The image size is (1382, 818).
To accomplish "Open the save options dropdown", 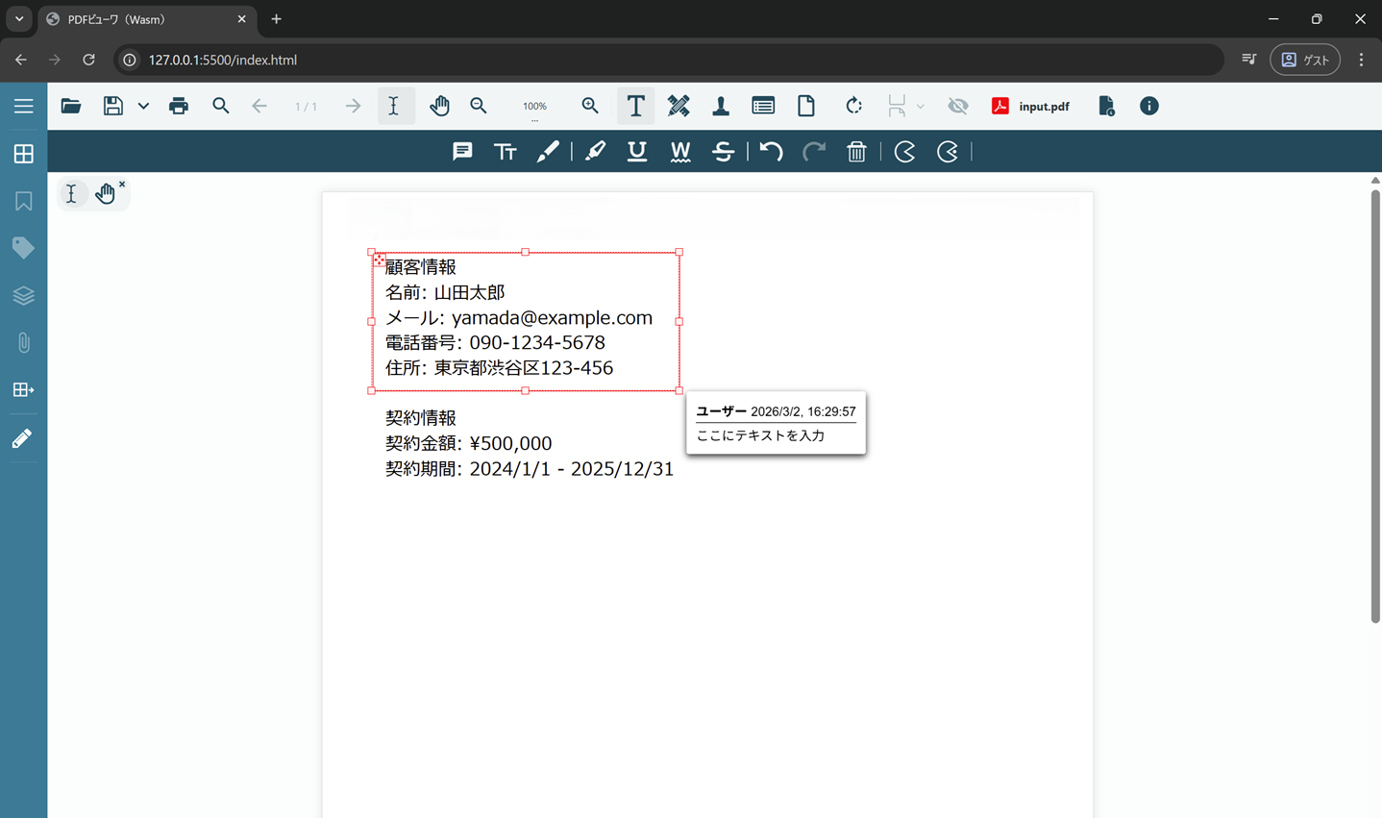I will pos(142,106).
